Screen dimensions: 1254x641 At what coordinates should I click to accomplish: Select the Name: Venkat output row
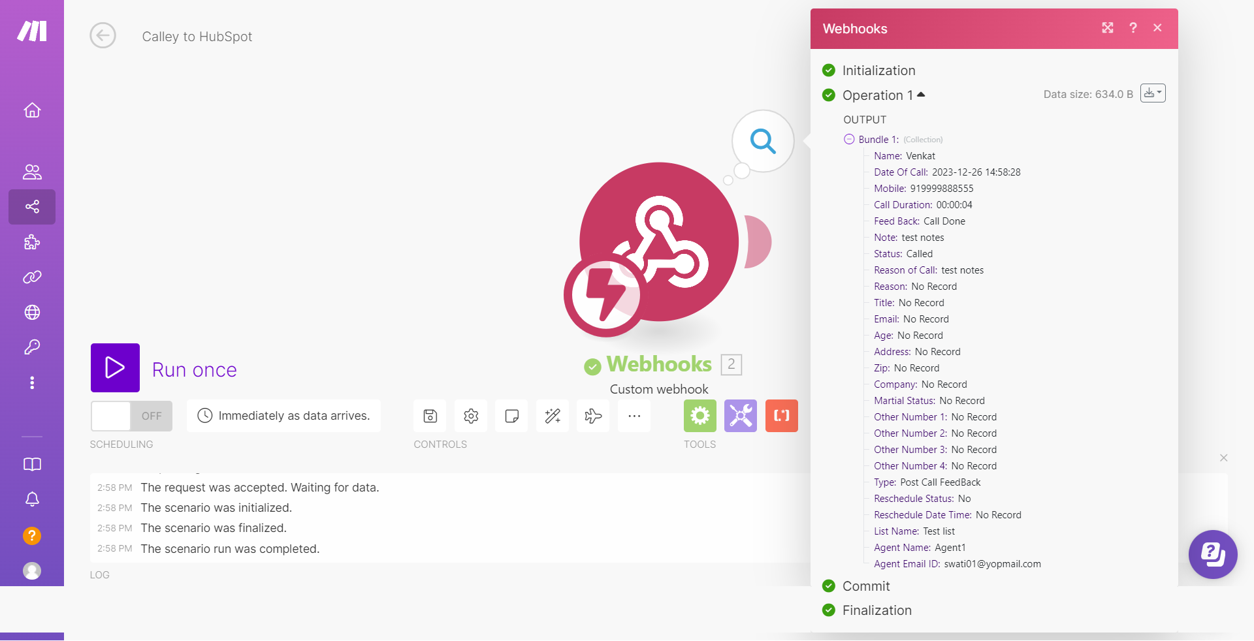pos(905,155)
